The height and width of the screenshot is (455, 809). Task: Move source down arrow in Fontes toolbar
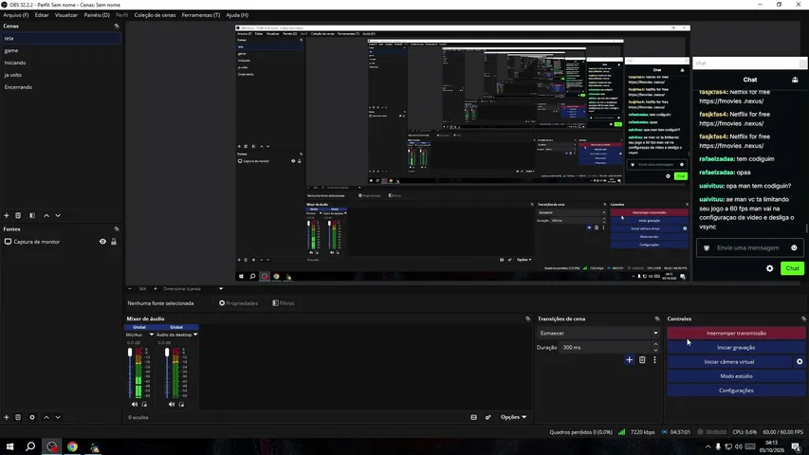click(58, 417)
